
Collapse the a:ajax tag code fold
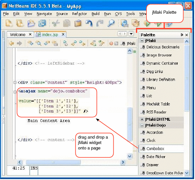(x=15, y=92)
